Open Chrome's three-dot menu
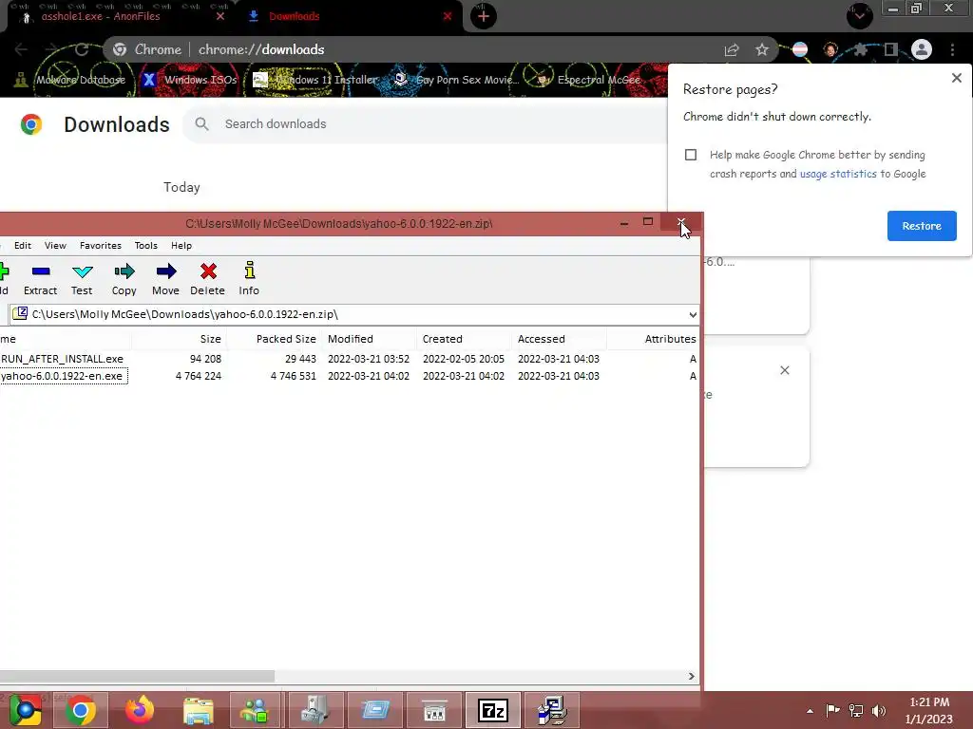 (x=952, y=49)
